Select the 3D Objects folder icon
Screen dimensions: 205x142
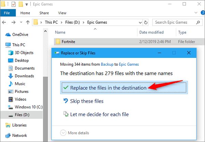pos(10,53)
